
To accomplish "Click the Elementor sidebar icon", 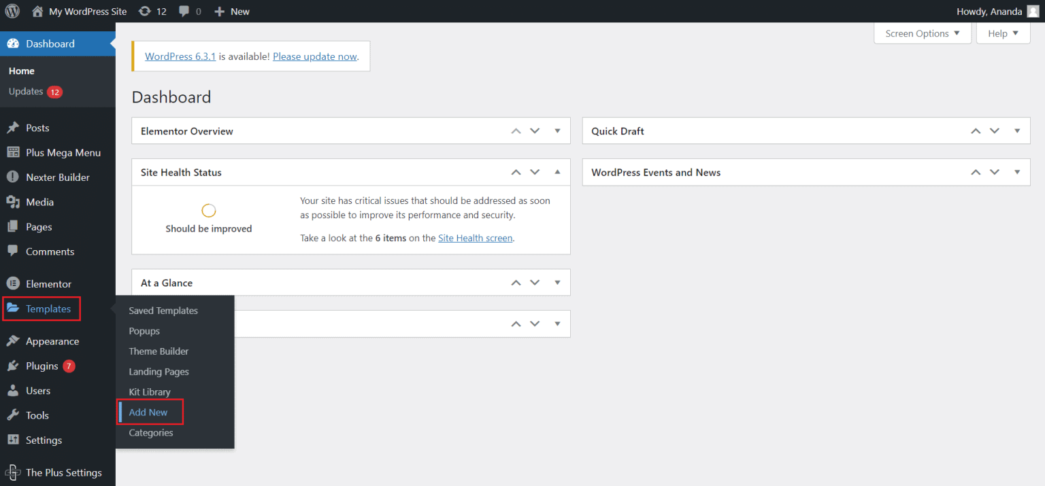I will (13, 284).
